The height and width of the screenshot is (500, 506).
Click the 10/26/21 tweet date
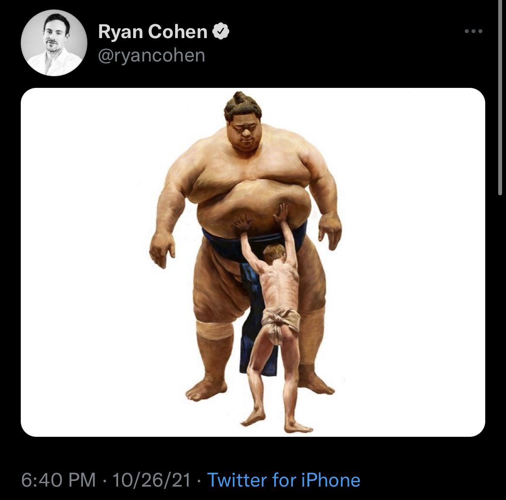[152, 480]
